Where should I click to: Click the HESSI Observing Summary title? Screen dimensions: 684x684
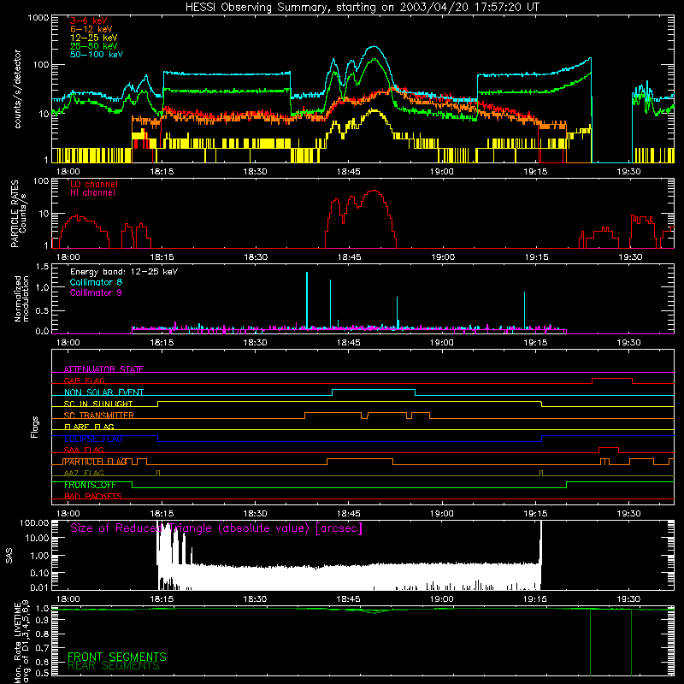(x=363, y=7)
